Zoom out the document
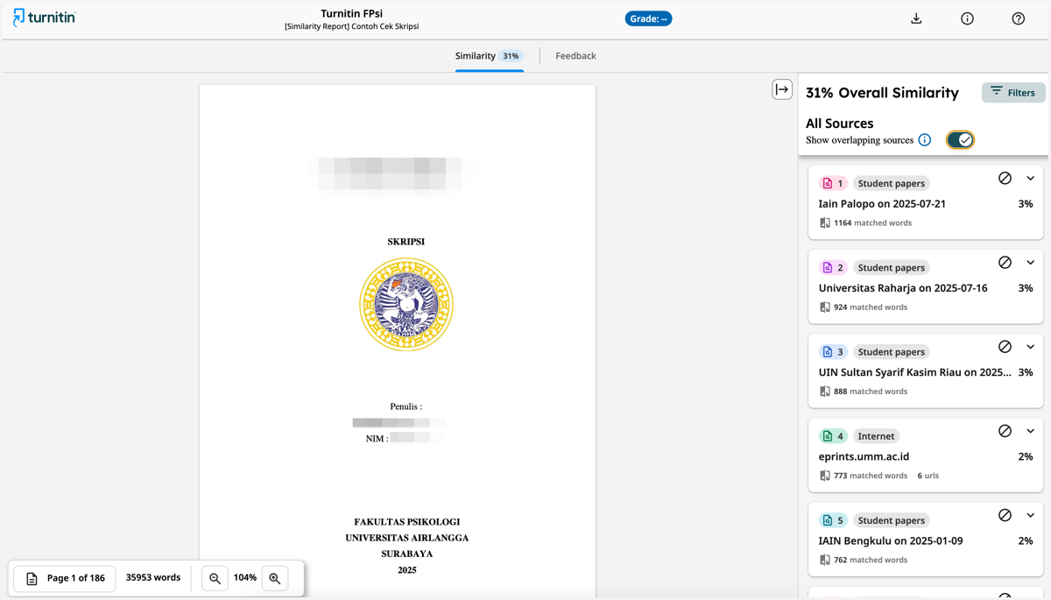The height and width of the screenshot is (600, 1051). click(x=215, y=578)
